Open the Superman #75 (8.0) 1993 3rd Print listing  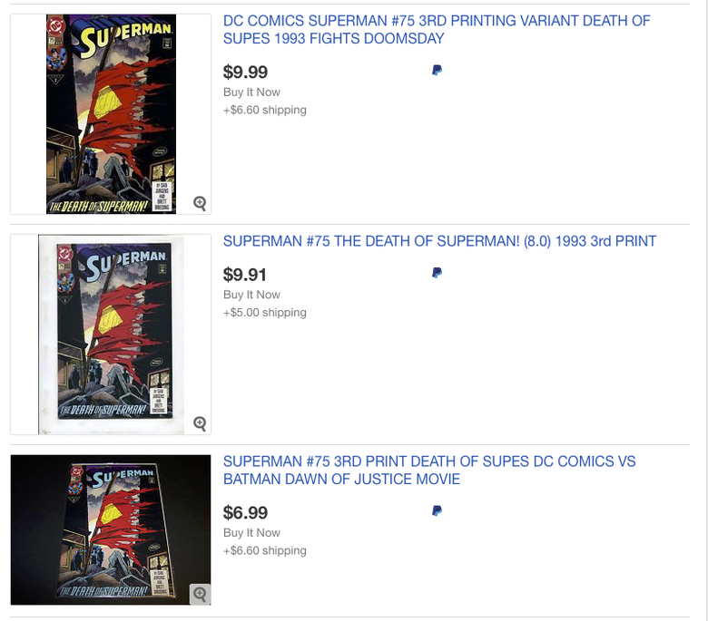[439, 241]
